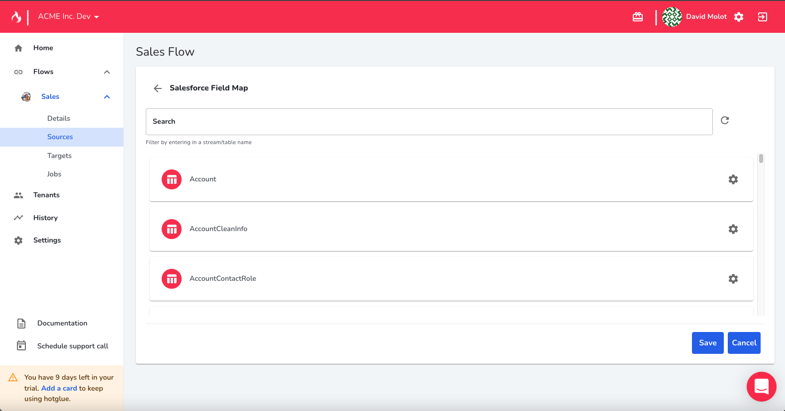The height and width of the screenshot is (411, 785).
Task: Click the Cancel button
Action: click(744, 343)
